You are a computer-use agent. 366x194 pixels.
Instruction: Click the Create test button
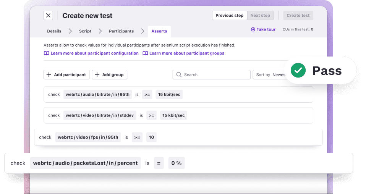tap(298, 15)
